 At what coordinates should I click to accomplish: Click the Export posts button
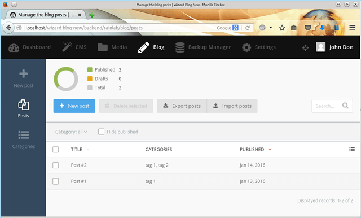click(x=182, y=106)
